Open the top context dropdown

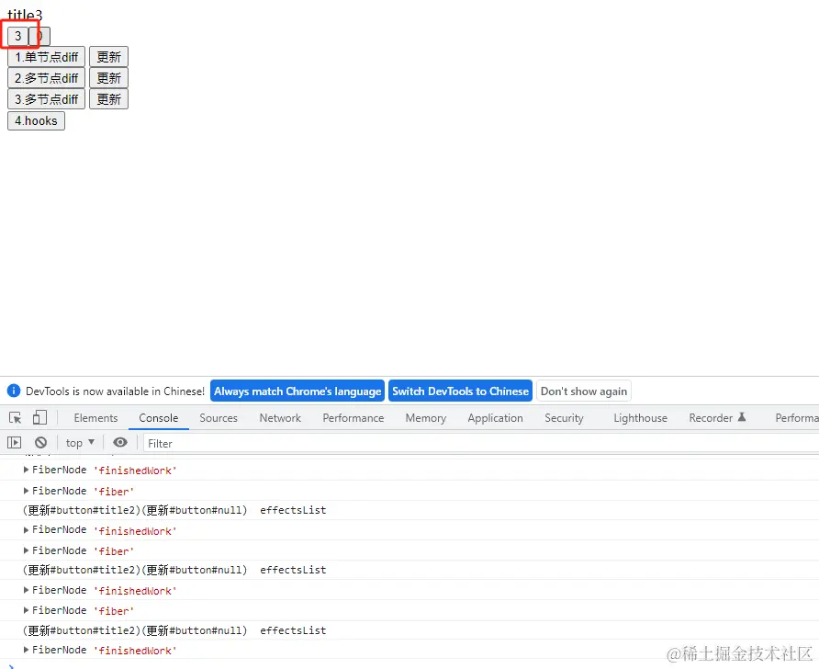click(80, 443)
